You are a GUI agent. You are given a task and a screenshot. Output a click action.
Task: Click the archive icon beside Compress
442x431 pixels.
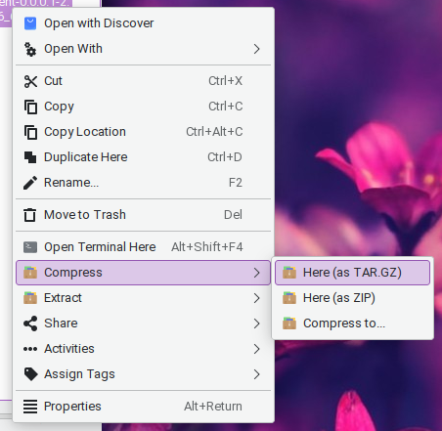pyautogui.click(x=30, y=273)
